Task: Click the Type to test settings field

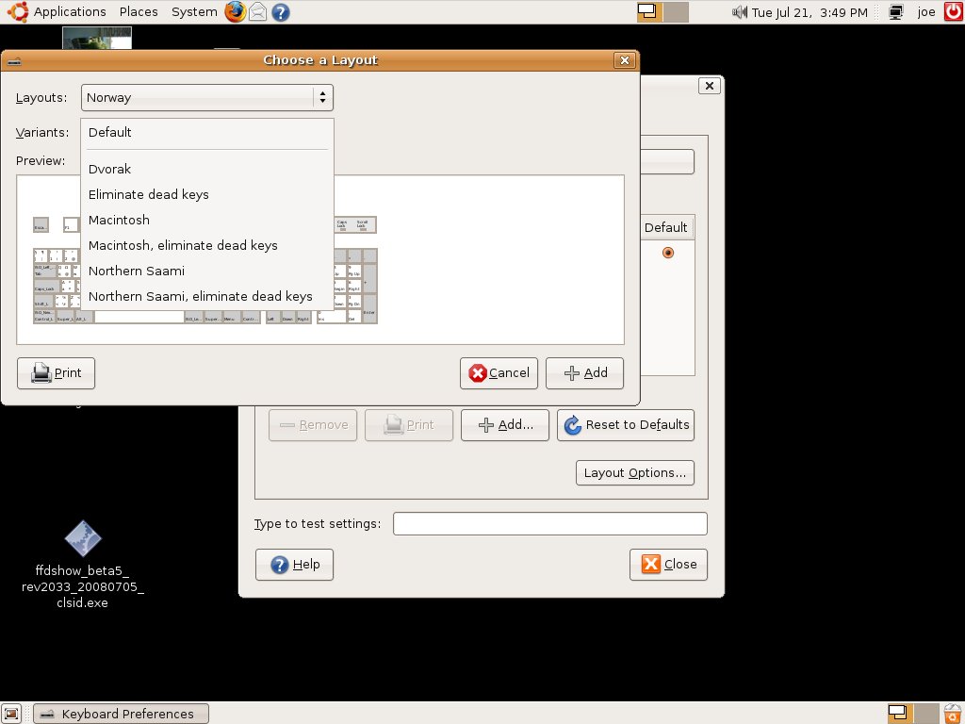Action: tap(549, 523)
